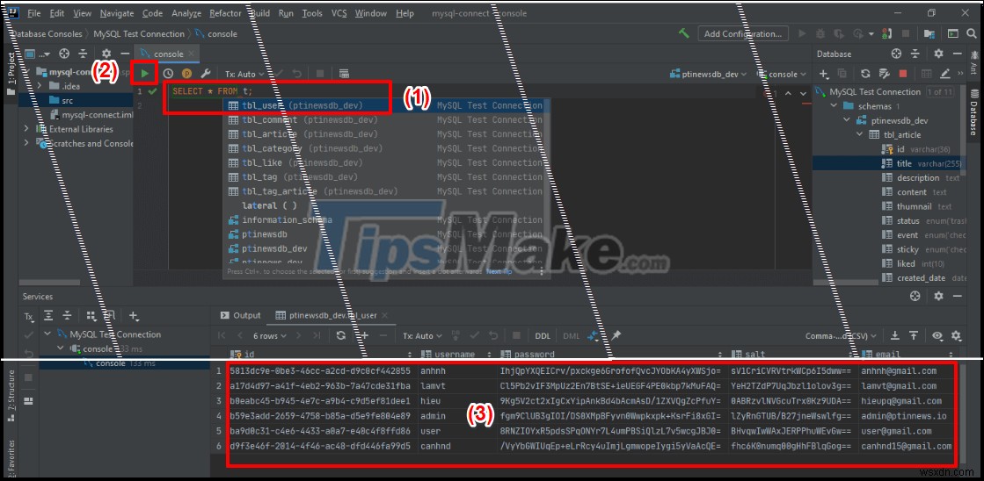Collapse the schemas node
984x481 pixels.
click(x=834, y=106)
